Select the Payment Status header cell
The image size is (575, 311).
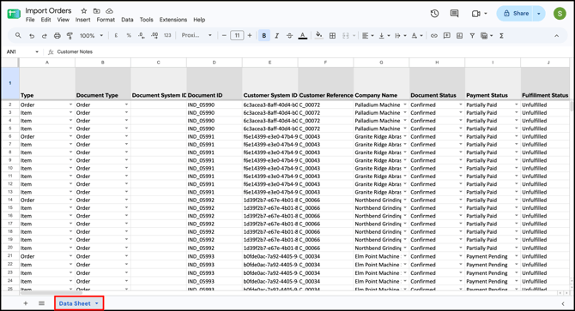pos(493,83)
